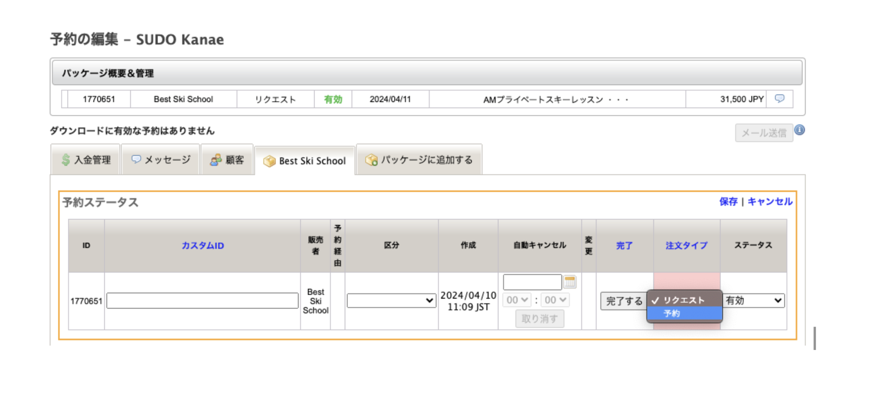Open the hour dropdown under 自動キャンセル
869x399 pixels.
(x=516, y=300)
